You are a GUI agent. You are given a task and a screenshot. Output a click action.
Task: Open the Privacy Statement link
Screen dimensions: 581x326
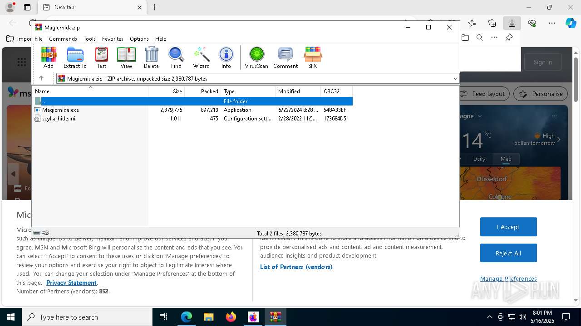coord(71,283)
